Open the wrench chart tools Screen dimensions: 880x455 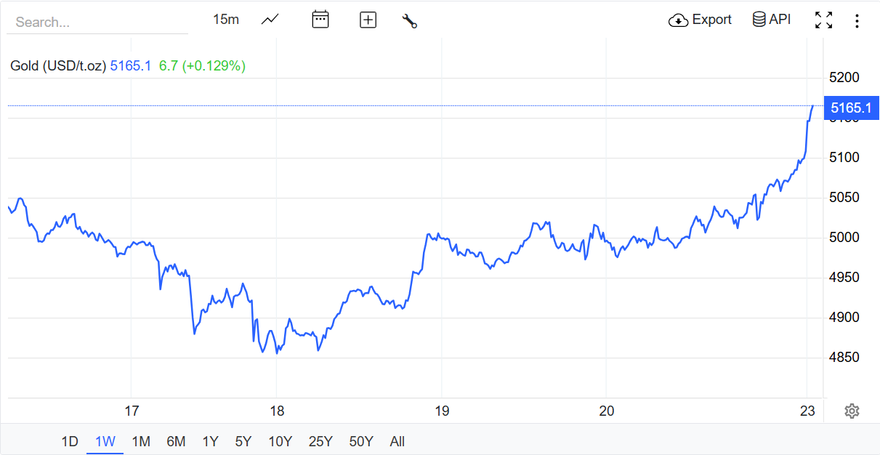(409, 20)
